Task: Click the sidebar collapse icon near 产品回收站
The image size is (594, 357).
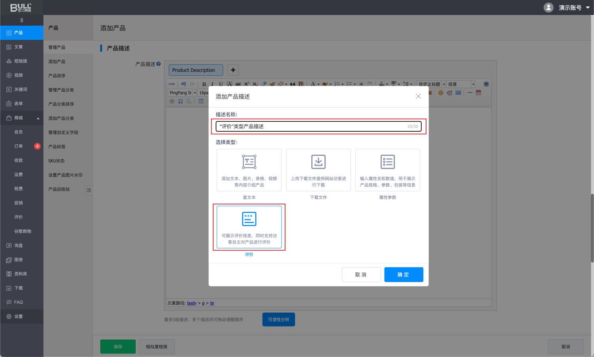Action: point(88,190)
